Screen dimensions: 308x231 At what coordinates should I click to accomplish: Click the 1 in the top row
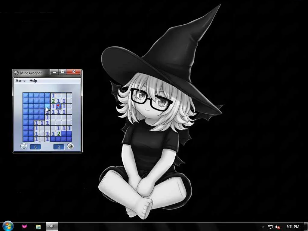point(53,95)
